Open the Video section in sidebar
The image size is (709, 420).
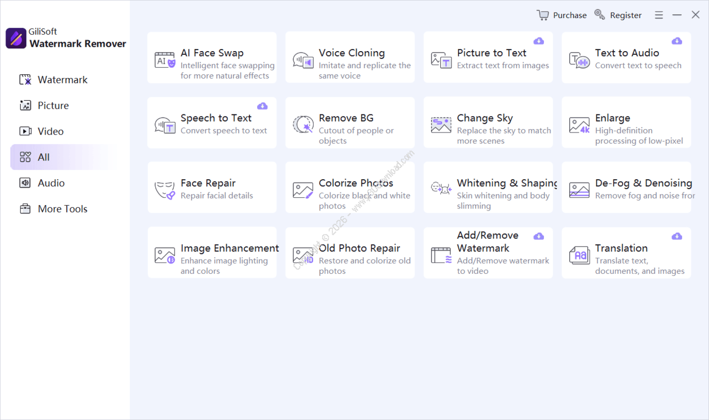tap(50, 131)
